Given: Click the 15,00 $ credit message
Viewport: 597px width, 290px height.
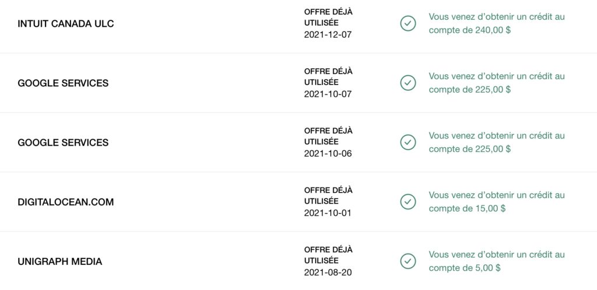Looking at the screenshot, I should coord(497,201).
